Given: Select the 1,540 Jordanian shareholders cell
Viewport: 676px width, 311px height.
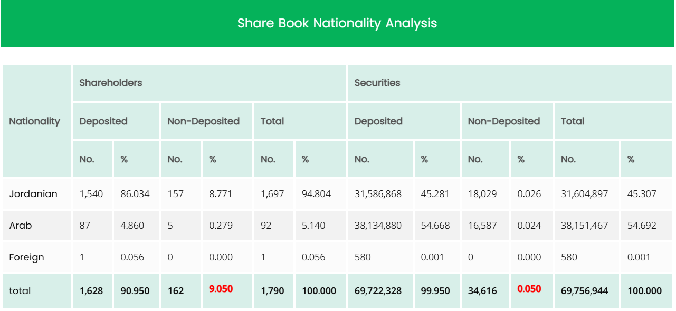Looking at the screenshot, I should click(x=90, y=194).
